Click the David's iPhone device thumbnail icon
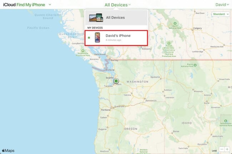This screenshot has height=154, width=232. coord(97,37)
